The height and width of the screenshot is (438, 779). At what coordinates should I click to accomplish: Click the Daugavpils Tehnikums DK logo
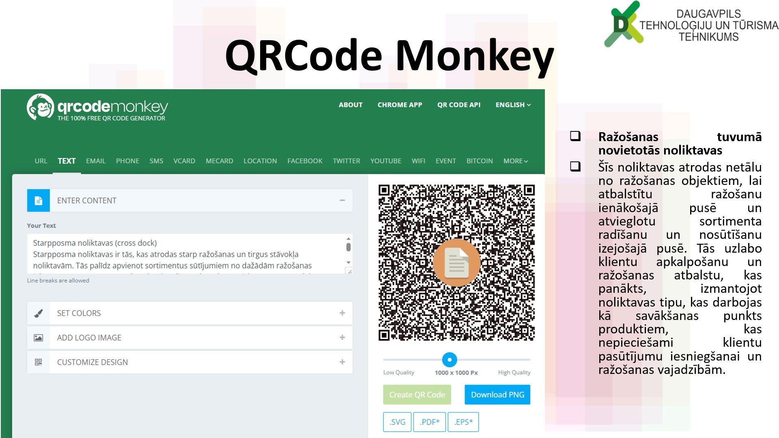(624, 24)
